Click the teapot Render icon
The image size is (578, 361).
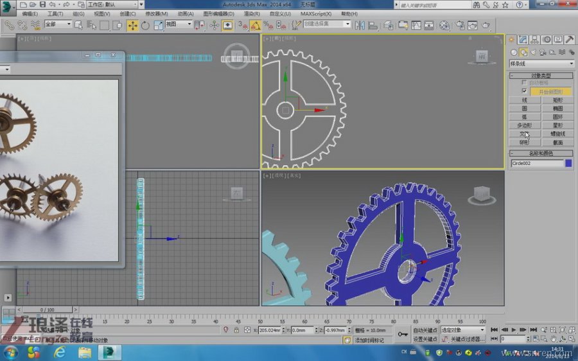486,26
